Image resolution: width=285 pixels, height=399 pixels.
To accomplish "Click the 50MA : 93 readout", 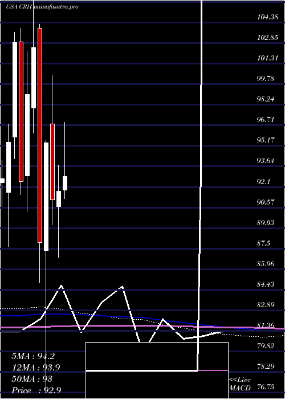I will [32, 378].
